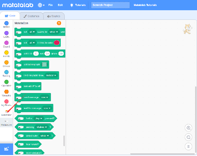Reset workspace zoom with equals button
197x156 pixels.
pos(188,146)
